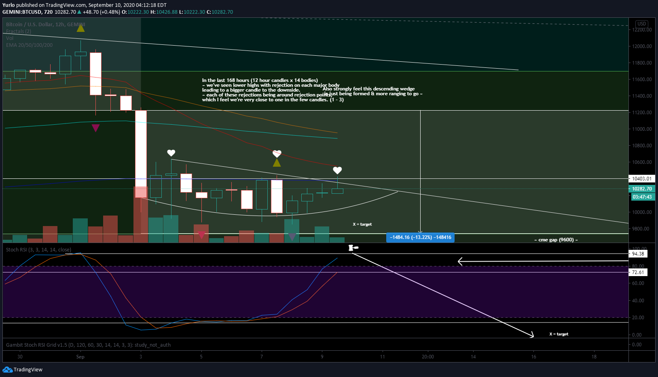
Task: Click the 12000.00 price axis label
Action: tap(642, 46)
